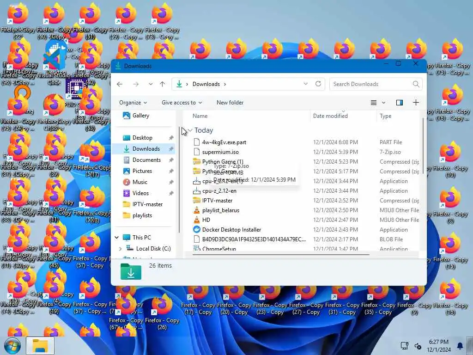Image resolution: width=473 pixels, height=355 pixels.
Task: Expand the Local Disk (C:) node
Action: coord(120,249)
